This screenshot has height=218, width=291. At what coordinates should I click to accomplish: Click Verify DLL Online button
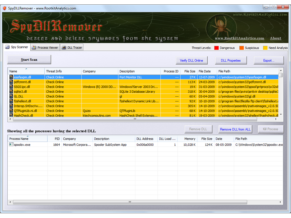192,61
